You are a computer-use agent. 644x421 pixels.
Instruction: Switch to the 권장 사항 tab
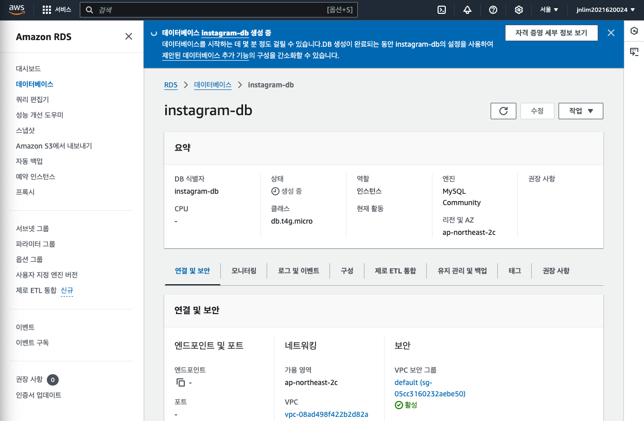click(556, 270)
